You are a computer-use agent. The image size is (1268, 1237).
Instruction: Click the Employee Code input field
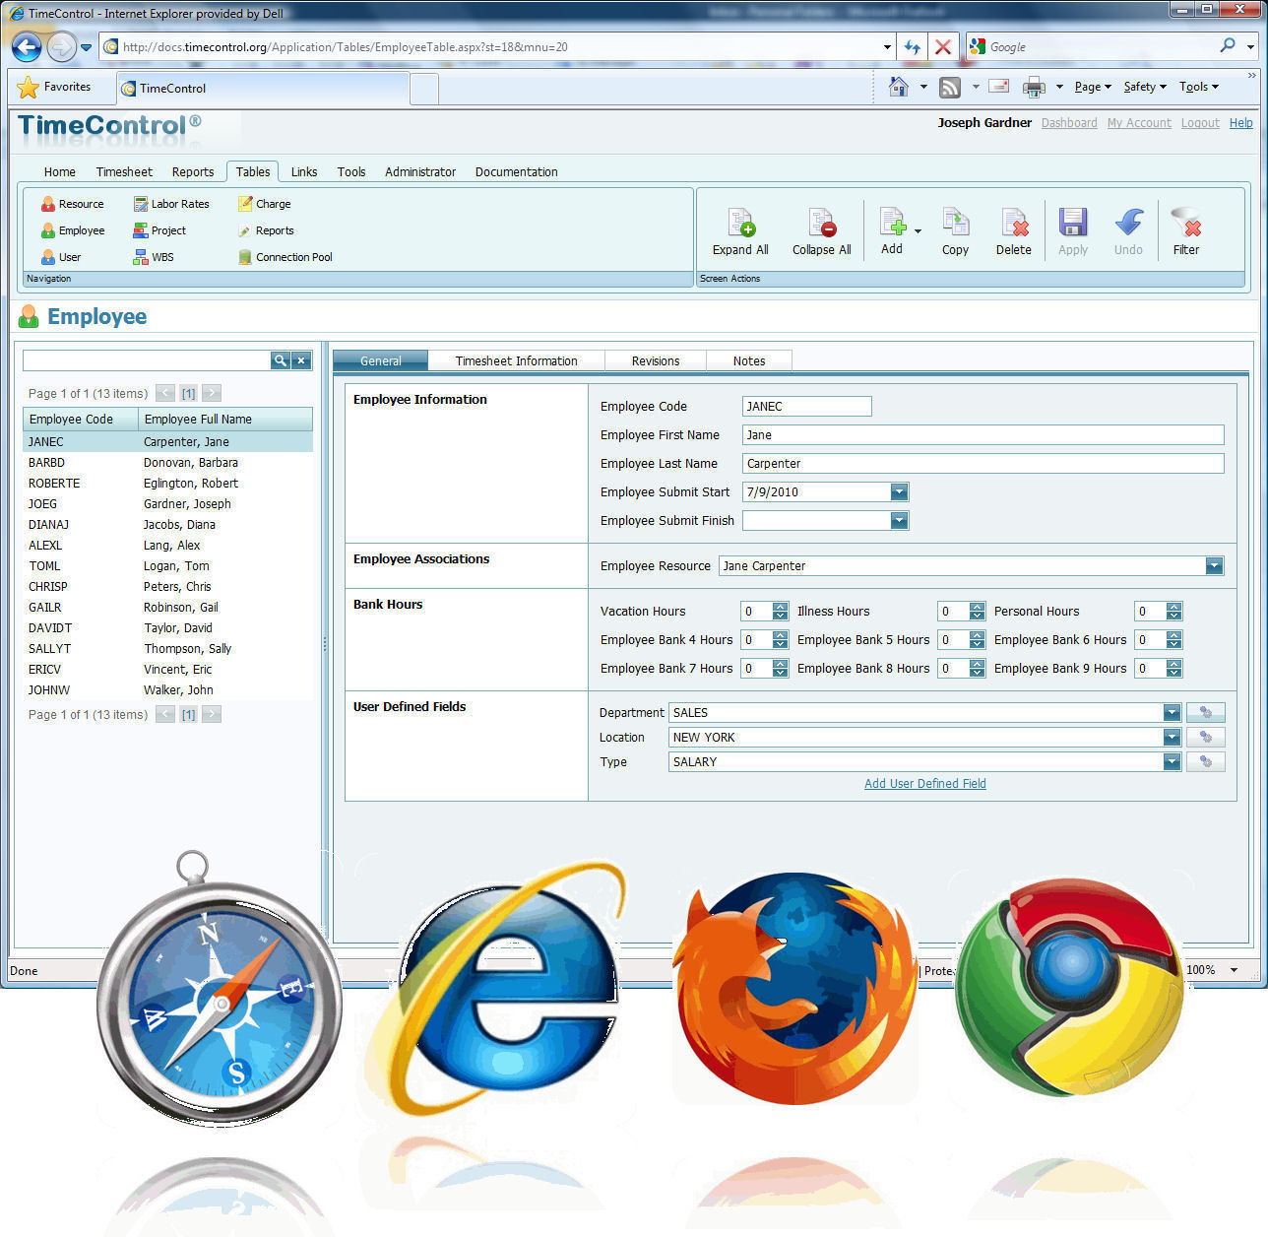806,406
